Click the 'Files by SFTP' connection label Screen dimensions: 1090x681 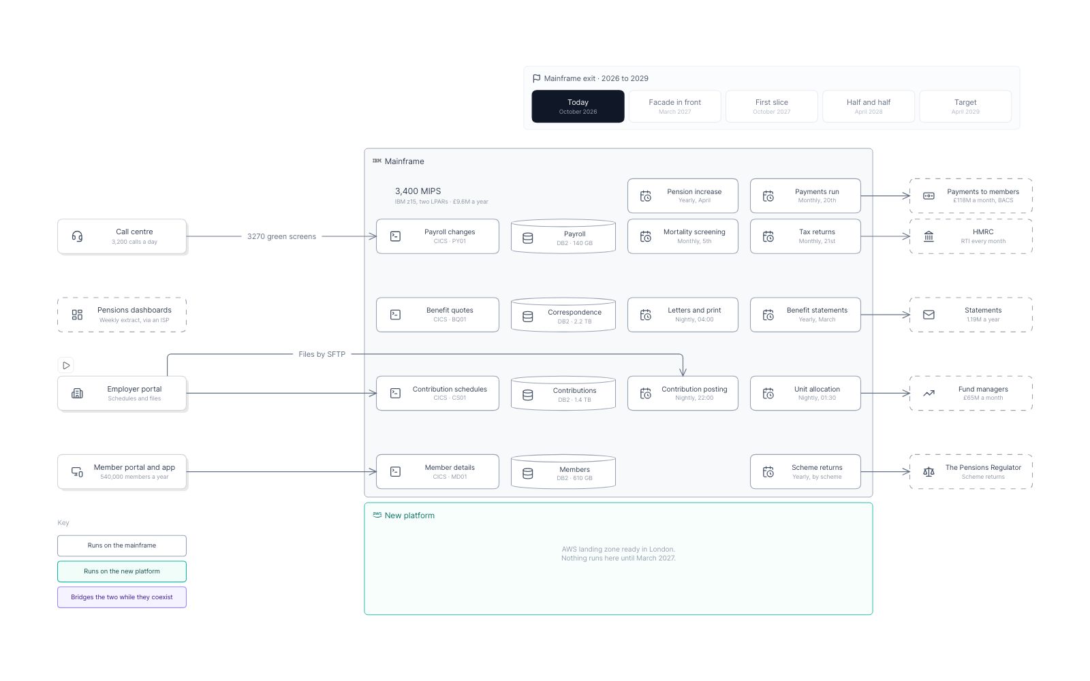pyautogui.click(x=322, y=354)
